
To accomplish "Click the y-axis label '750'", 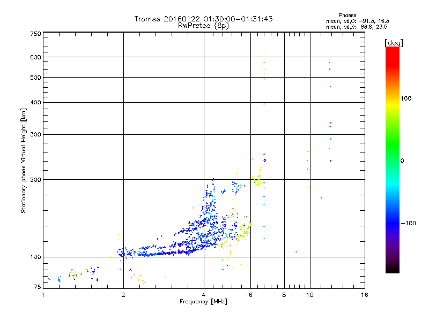I will [x=35, y=34].
